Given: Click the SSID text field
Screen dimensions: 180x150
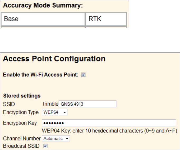Looking at the screenshot, I should tap(87, 104).
